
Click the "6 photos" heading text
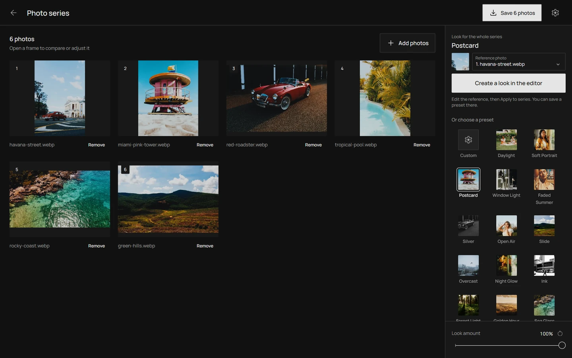(22, 39)
